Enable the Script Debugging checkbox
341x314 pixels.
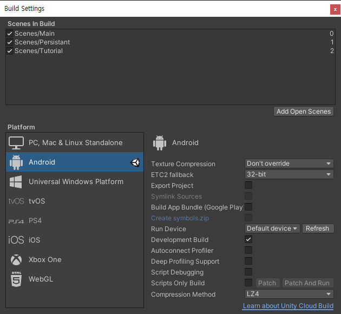pyautogui.click(x=248, y=272)
